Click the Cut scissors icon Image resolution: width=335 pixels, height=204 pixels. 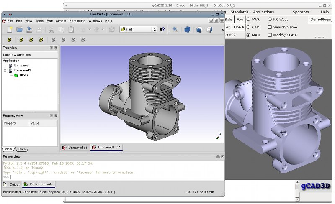(x=51, y=29)
